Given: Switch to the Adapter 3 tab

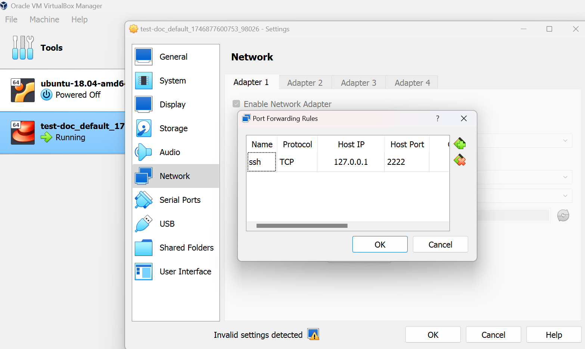Looking at the screenshot, I should pos(359,83).
